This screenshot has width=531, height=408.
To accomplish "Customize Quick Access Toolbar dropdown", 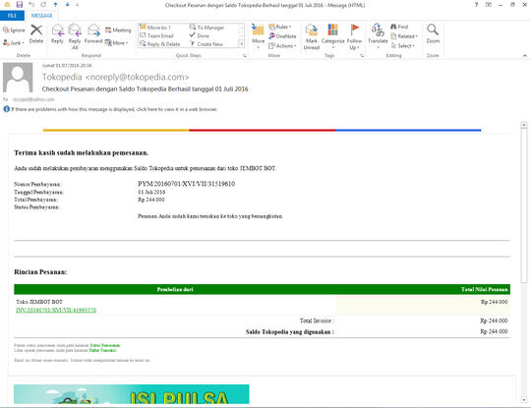I will [x=78, y=5].
